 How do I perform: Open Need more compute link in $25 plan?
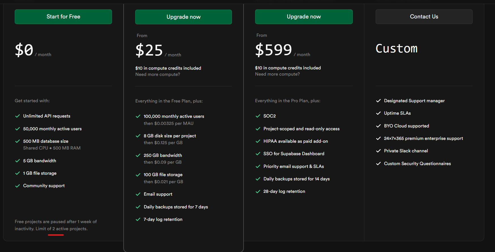[158, 74]
